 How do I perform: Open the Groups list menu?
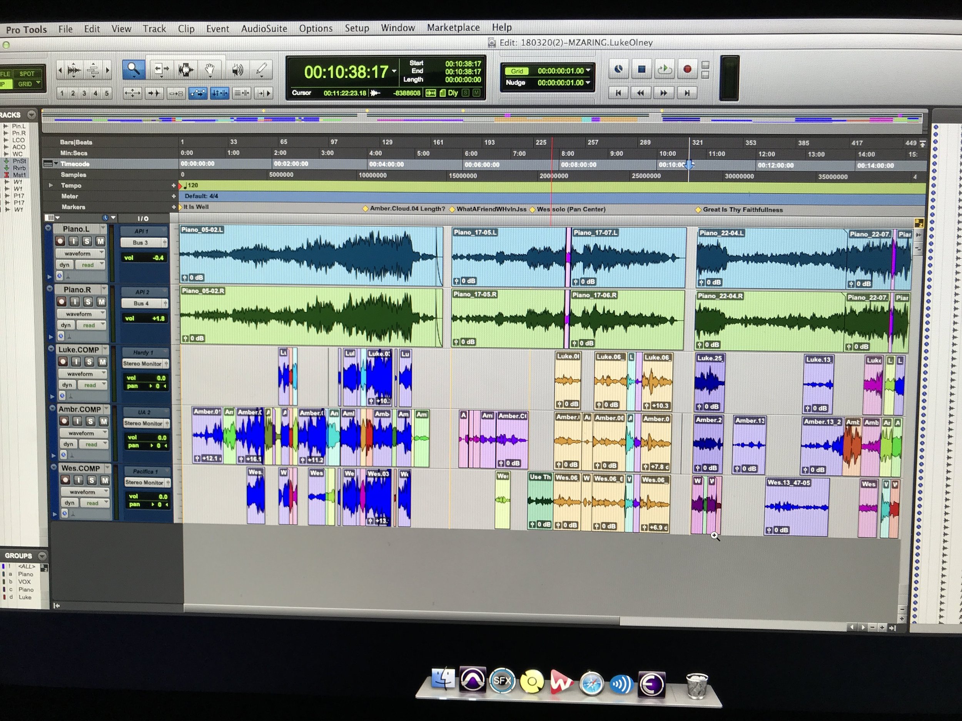(42, 556)
